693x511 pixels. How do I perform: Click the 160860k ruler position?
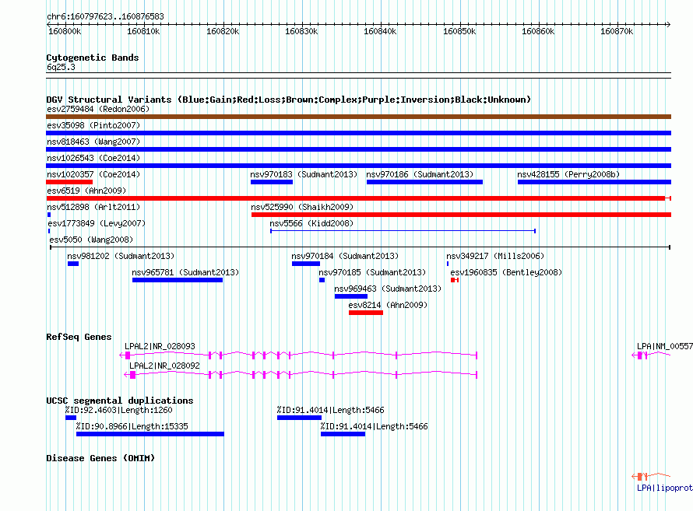tap(538, 31)
